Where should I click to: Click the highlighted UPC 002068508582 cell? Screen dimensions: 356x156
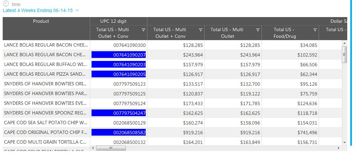pos(119,133)
